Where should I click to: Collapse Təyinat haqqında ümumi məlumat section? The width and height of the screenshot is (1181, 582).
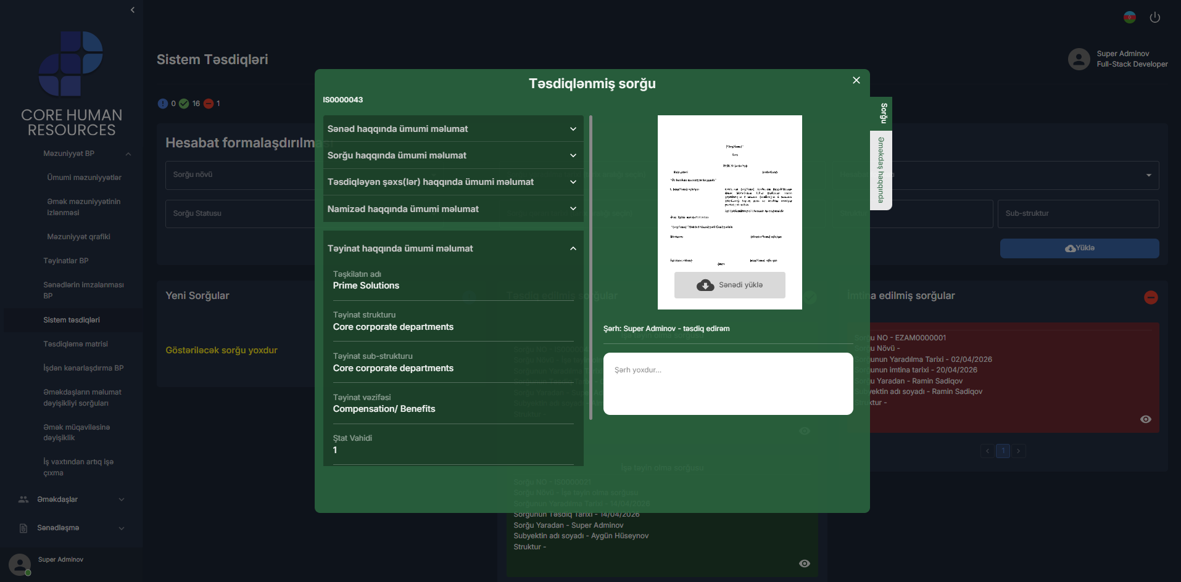[x=454, y=248]
